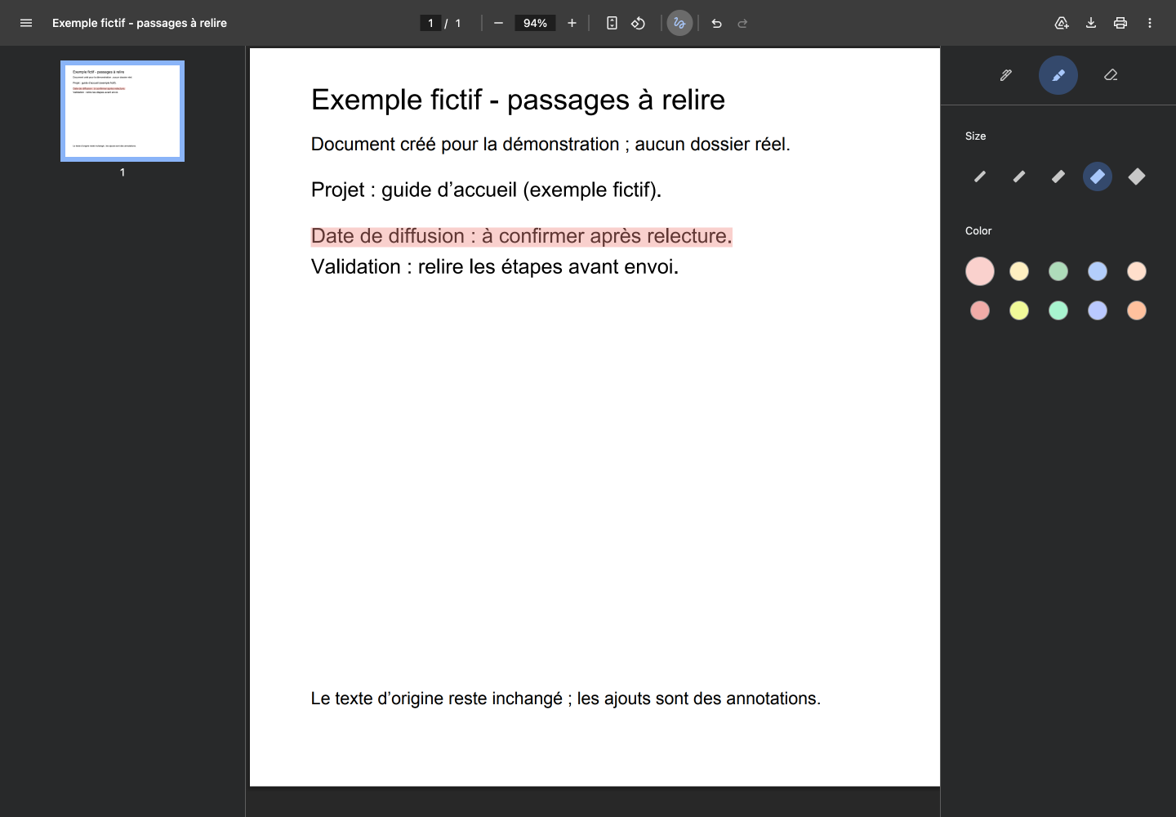
Task: Click the zoom in plus icon
Action: click(572, 23)
